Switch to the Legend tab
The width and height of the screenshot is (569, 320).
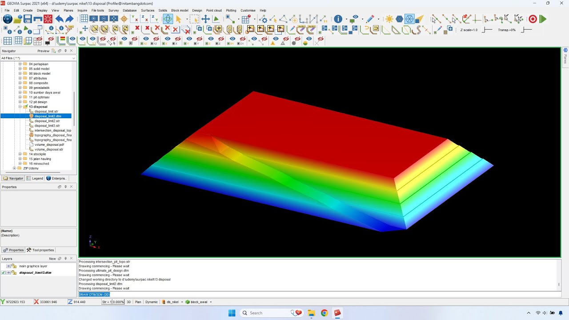pos(35,178)
